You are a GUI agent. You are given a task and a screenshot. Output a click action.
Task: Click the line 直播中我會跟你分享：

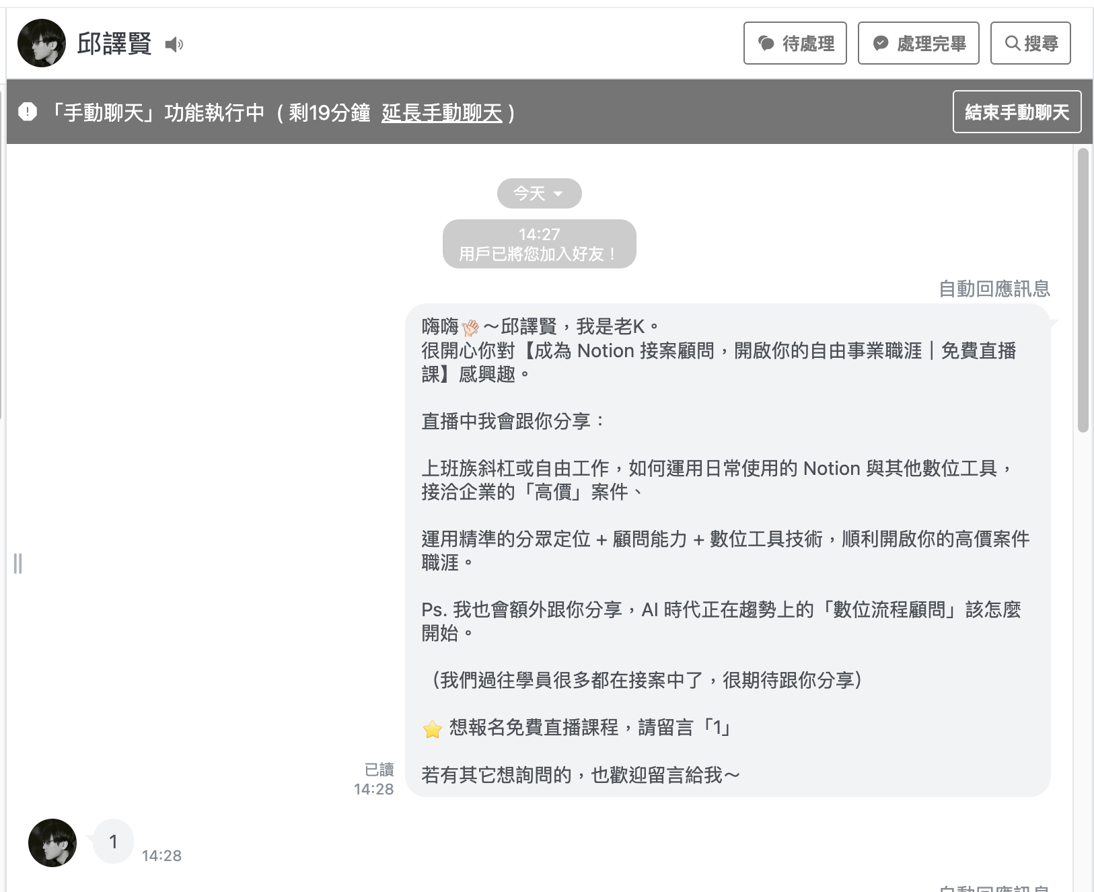[514, 421]
